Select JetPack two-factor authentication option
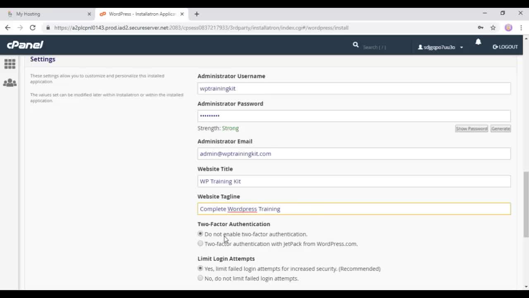Viewport: 529px width, 298px height. coord(200,243)
